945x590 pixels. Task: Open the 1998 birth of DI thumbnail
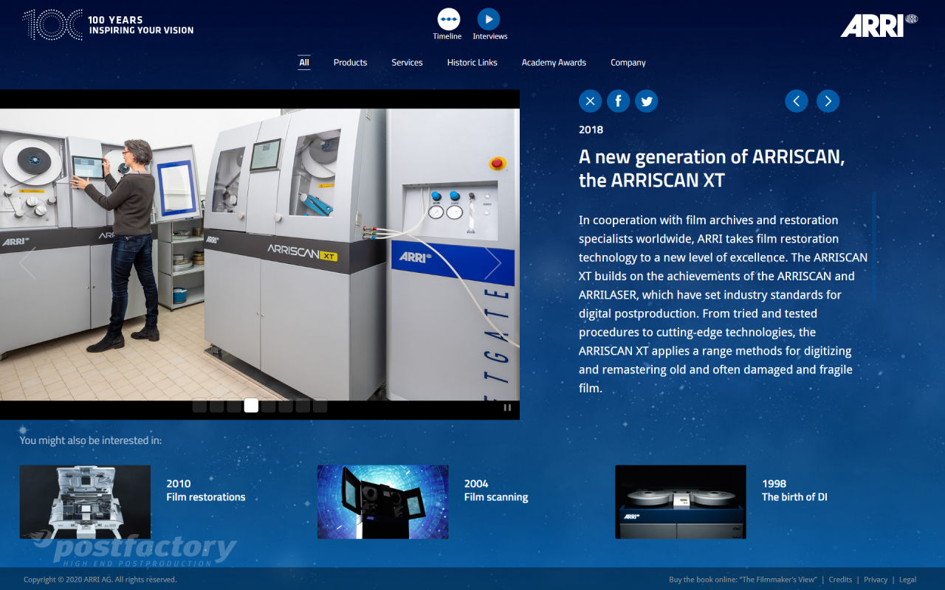681,502
